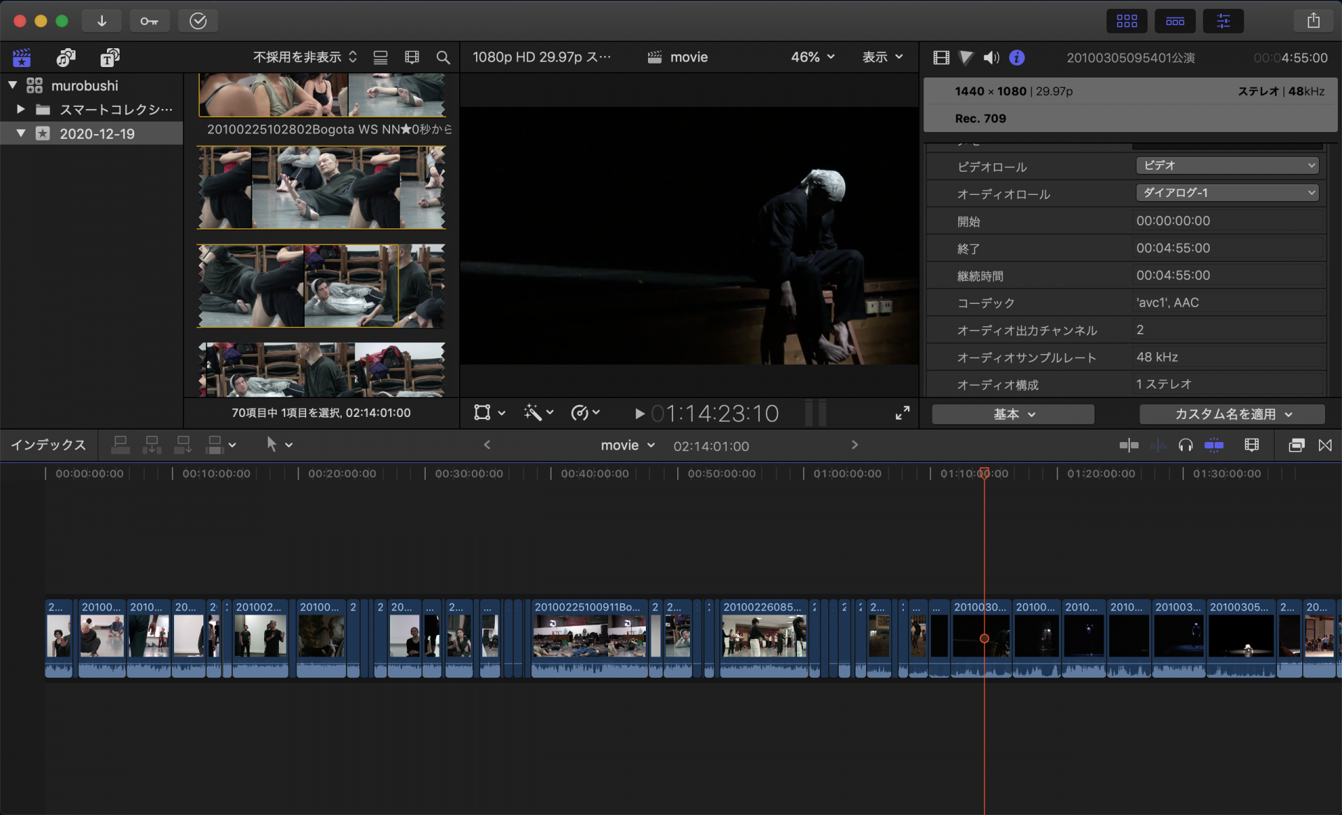Open background tasks checkmark icon
This screenshot has height=815, width=1342.
(198, 21)
